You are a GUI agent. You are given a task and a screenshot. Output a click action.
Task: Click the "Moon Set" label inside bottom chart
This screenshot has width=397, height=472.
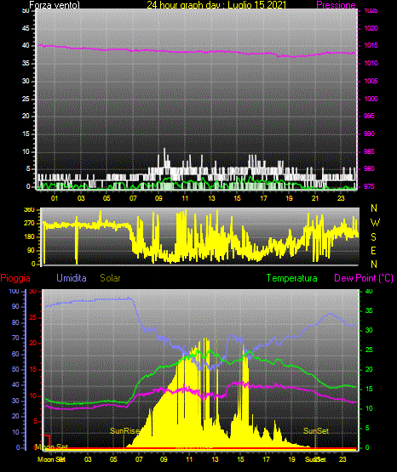[x=52, y=446]
